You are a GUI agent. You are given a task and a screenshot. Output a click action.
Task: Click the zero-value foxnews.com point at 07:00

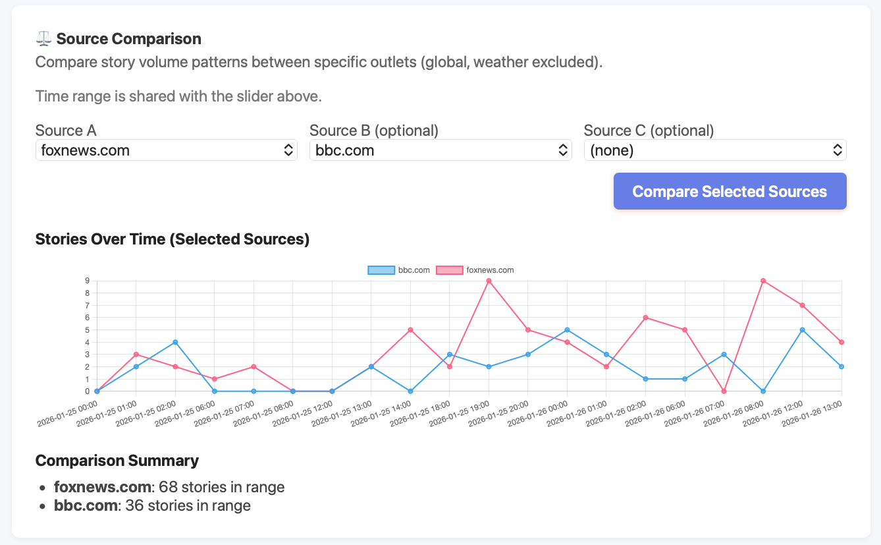[724, 391]
